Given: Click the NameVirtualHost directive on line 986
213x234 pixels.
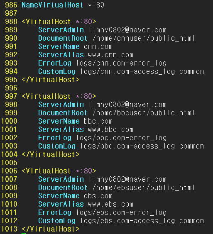Looking at the screenshot, I should pyautogui.click(x=52, y=5).
